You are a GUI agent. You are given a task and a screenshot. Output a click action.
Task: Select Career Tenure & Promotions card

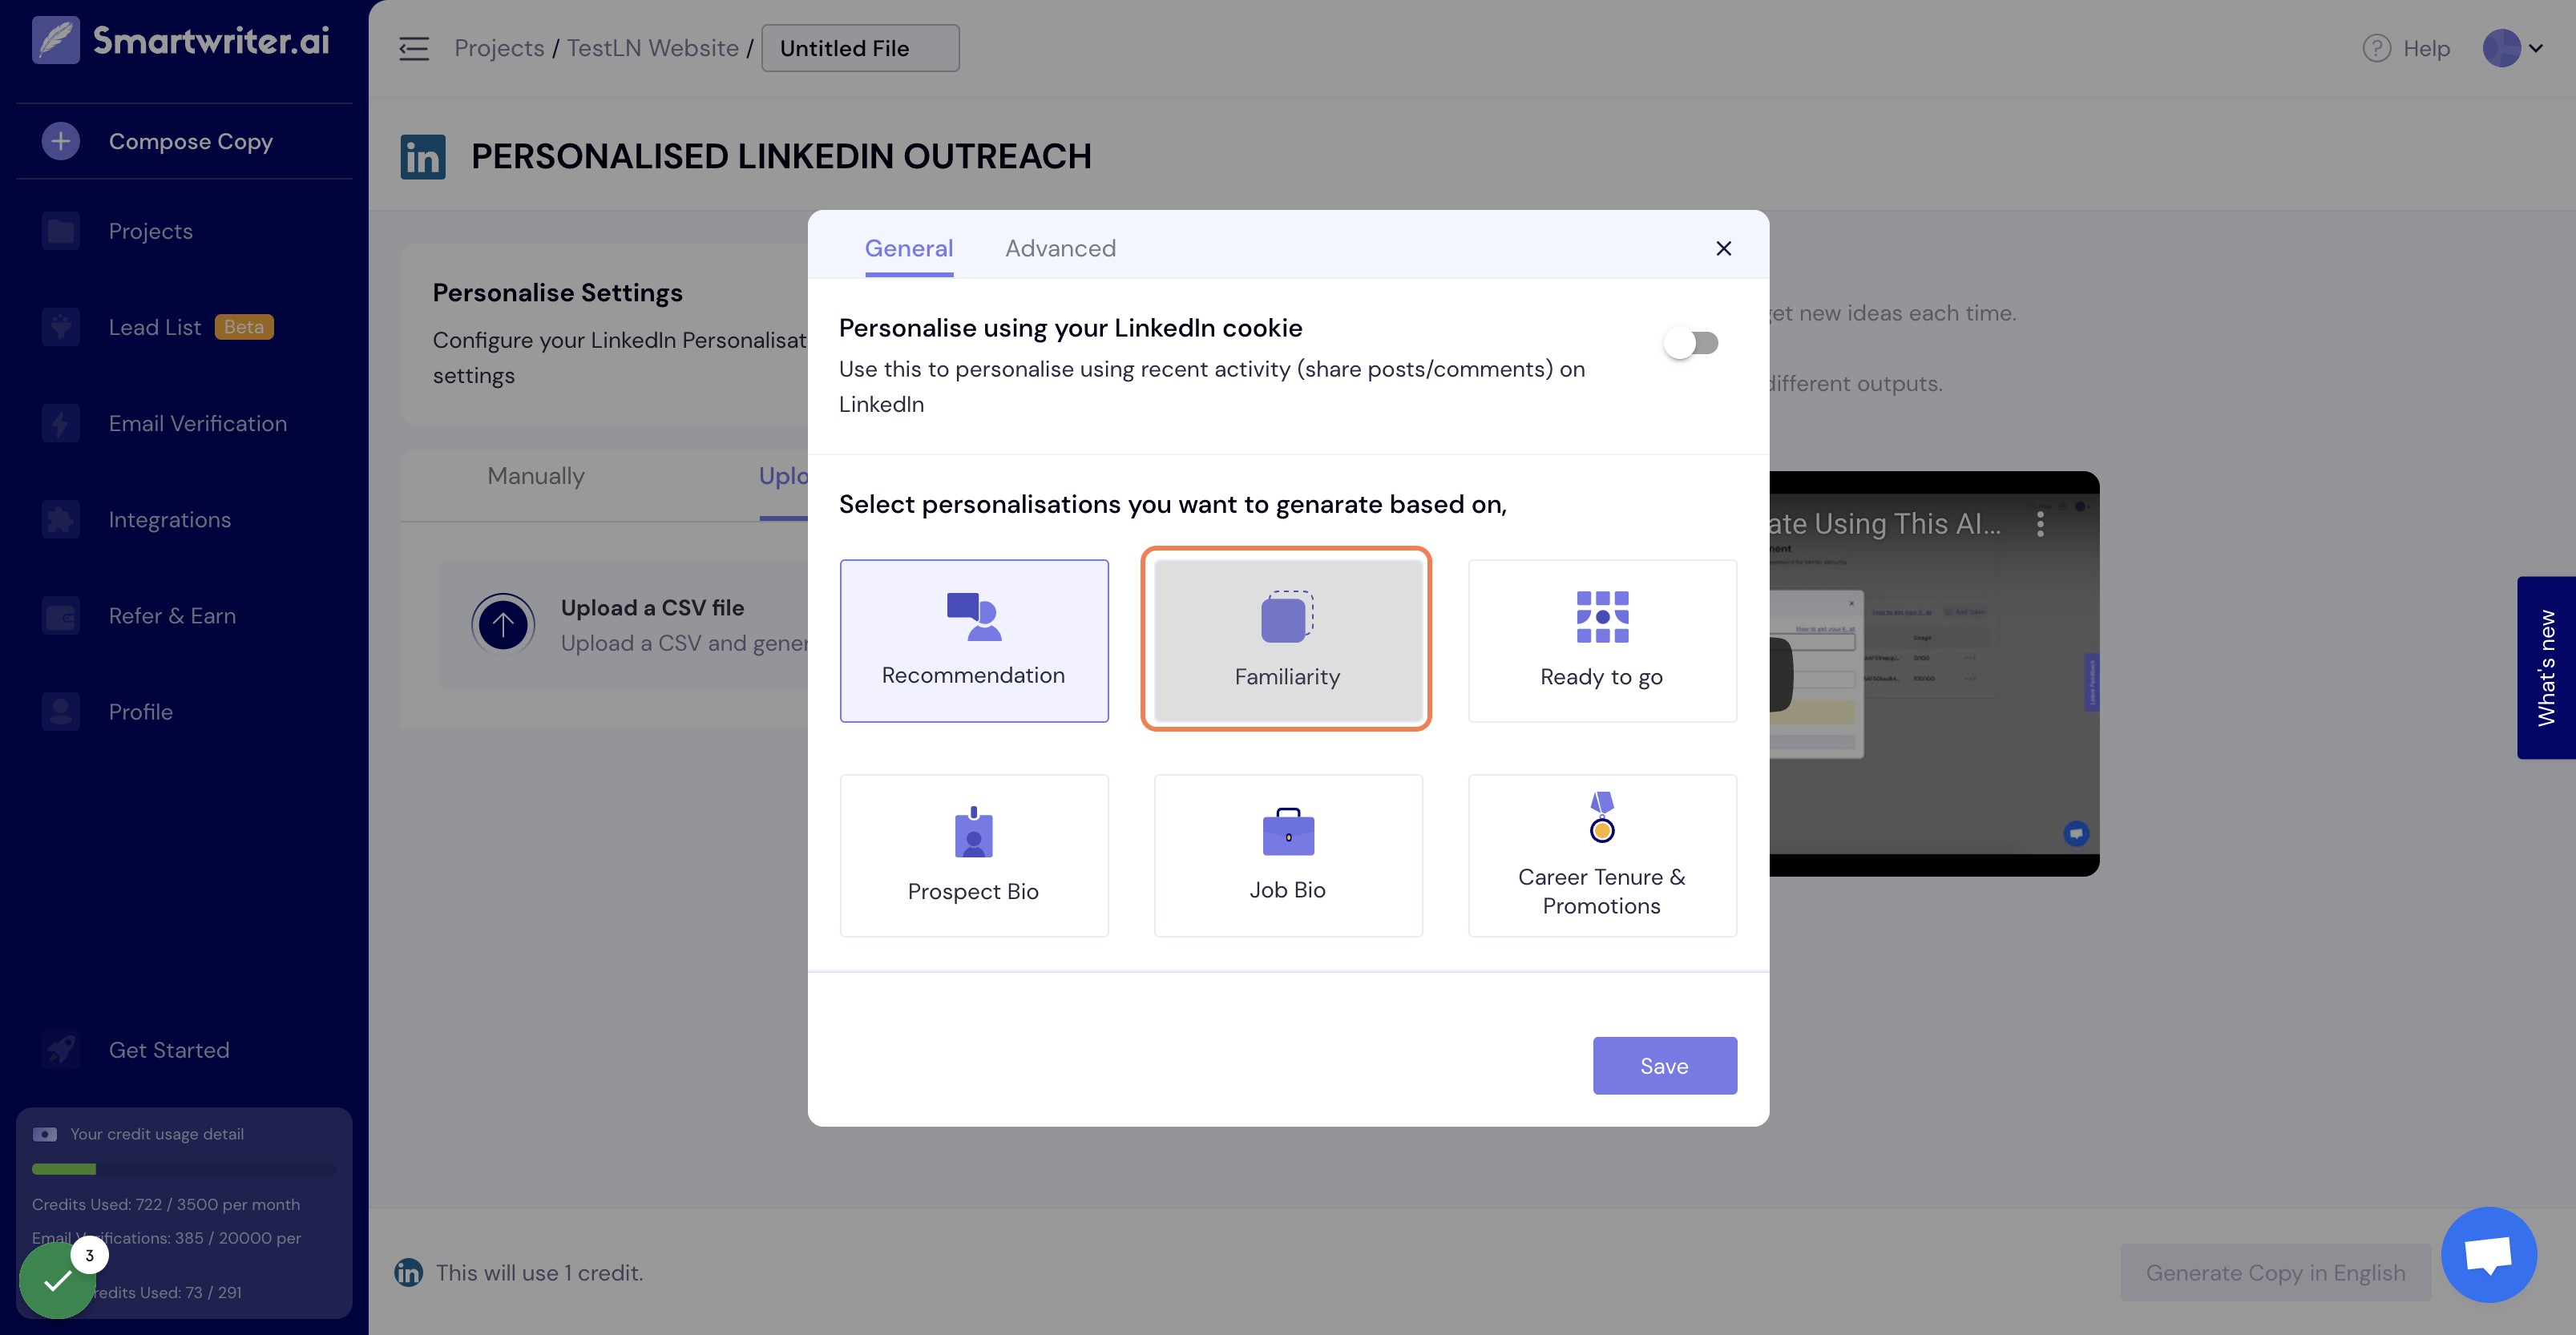pyautogui.click(x=1602, y=856)
